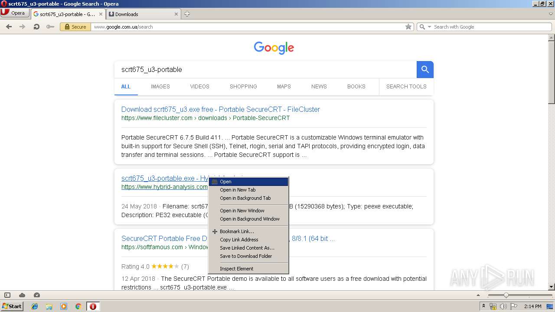The height and width of the screenshot is (312, 555).
Task: Choose Open in the context menu
Action: pos(248,182)
